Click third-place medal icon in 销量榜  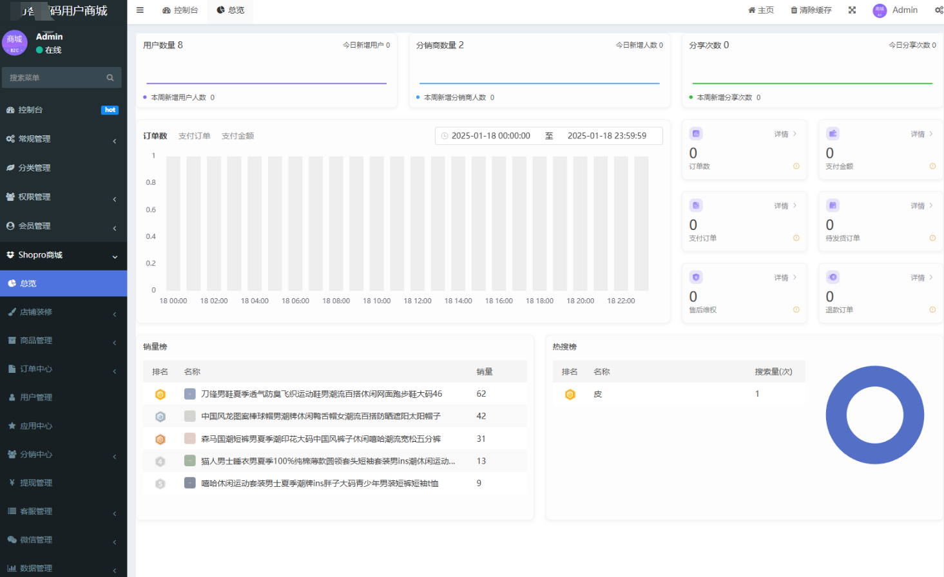pyautogui.click(x=160, y=439)
